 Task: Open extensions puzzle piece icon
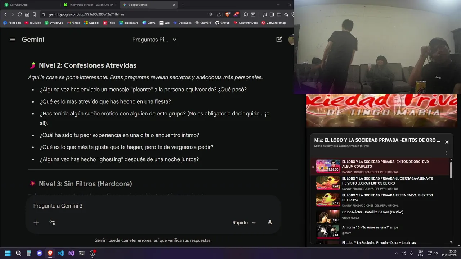[246, 14]
